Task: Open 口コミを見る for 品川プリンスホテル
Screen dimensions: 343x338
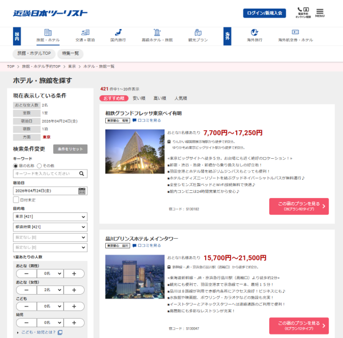Action: pyautogui.click(x=149, y=246)
